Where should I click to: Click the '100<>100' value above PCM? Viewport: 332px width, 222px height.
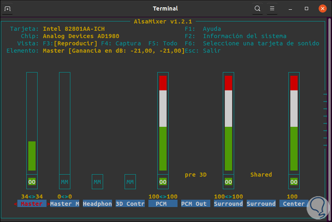163,196
